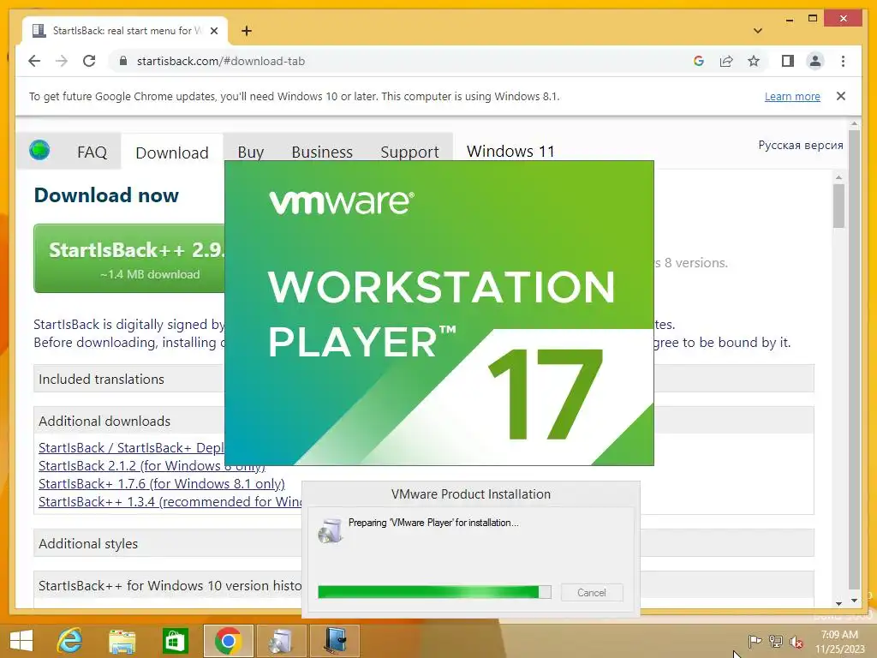
Task: Open StartIsBack++ 1.3.4 download link
Action: click(170, 501)
